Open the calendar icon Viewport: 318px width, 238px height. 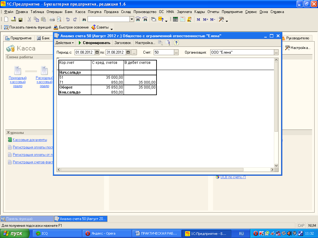tap(183, 20)
